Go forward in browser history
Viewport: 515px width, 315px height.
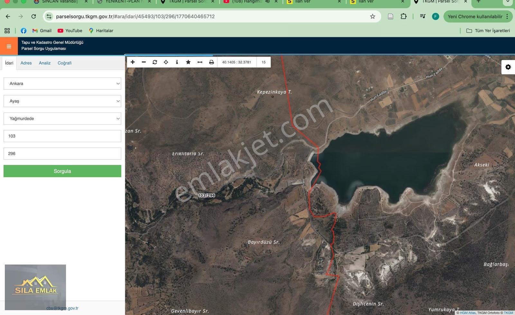21,16
